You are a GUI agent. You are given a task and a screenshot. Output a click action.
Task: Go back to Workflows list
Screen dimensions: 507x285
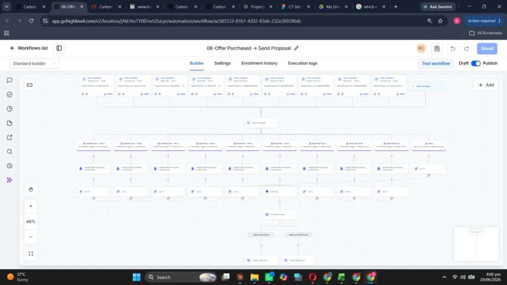[29, 48]
